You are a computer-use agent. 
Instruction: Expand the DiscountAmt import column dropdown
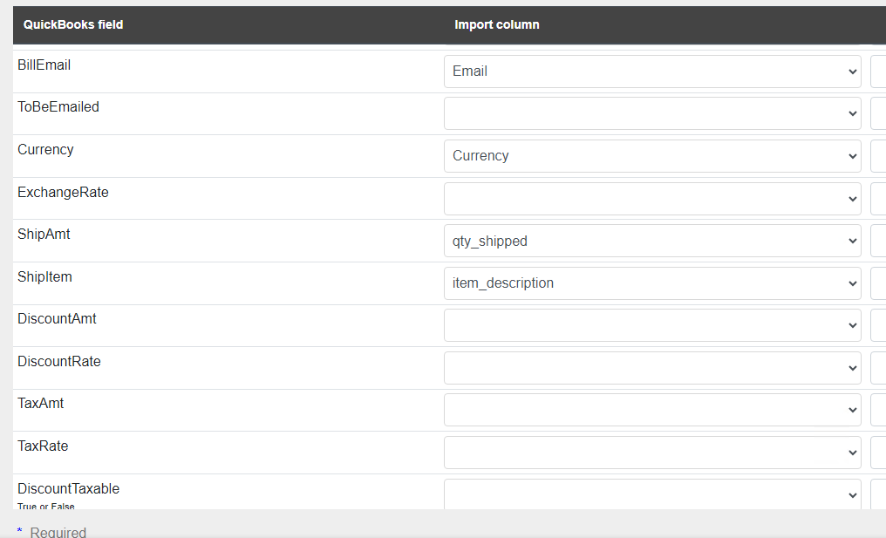[652, 325]
